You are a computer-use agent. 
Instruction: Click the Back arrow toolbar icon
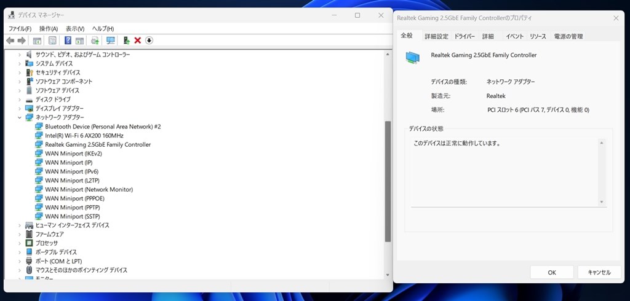[10, 41]
